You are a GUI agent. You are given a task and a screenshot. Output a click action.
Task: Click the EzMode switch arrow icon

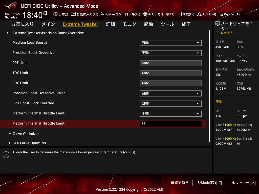point(219,183)
